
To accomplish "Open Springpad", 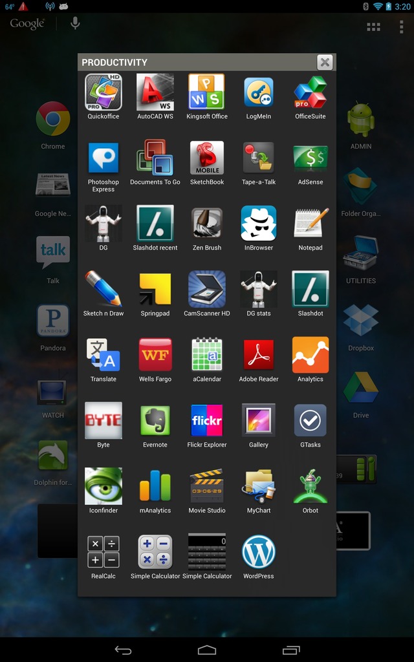I will [x=155, y=289].
